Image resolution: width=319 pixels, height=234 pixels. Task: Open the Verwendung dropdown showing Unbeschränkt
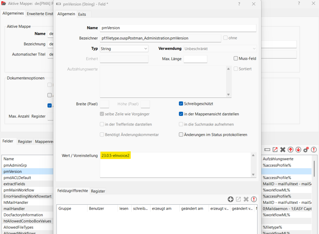tap(220, 48)
